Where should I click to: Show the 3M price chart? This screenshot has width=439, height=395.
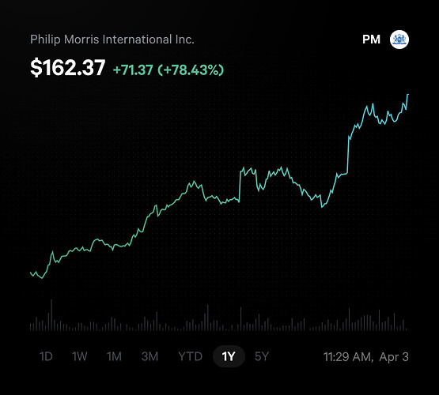[x=149, y=356]
